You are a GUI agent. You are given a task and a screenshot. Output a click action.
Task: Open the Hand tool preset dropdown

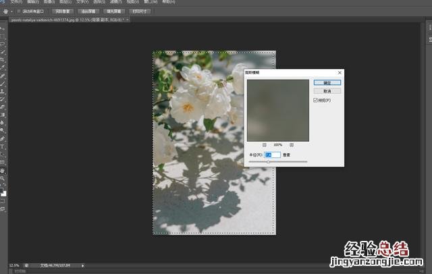pyautogui.click(x=11, y=11)
